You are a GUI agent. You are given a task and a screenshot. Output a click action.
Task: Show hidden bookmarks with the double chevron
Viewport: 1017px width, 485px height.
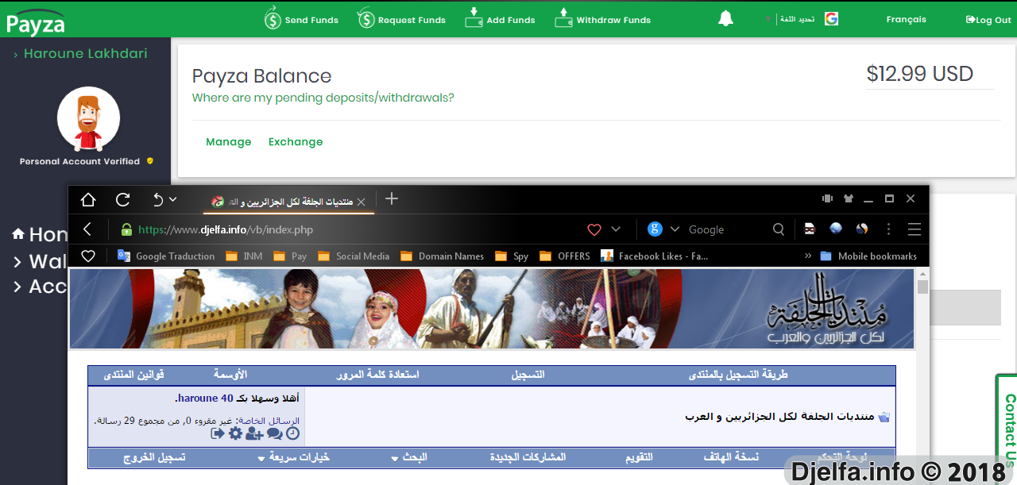808,256
